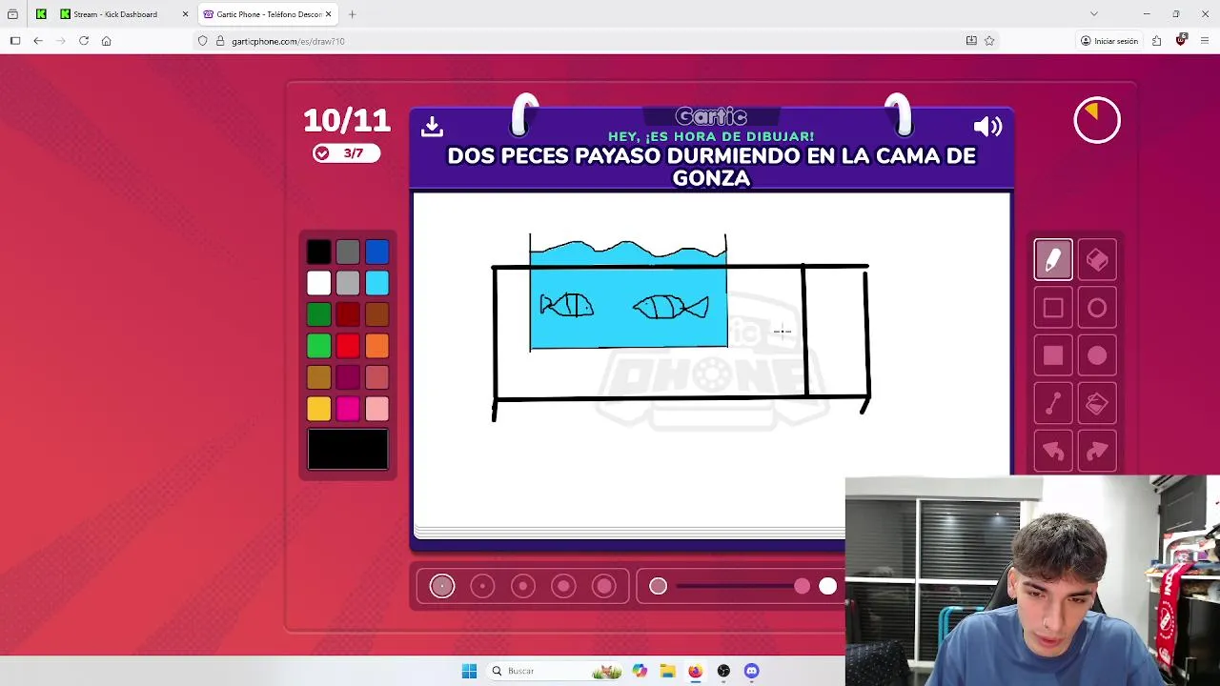Open Discord from the taskbar
1220x686 pixels.
tap(751, 671)
